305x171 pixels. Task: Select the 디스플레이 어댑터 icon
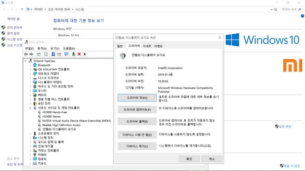click(35, 82)
